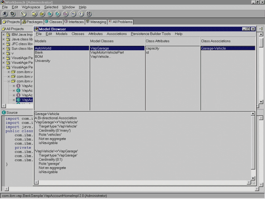Viewport: 265px width, 199px height.
Task: Click the Add Package toolbar icon
Action: pos(42,14)
